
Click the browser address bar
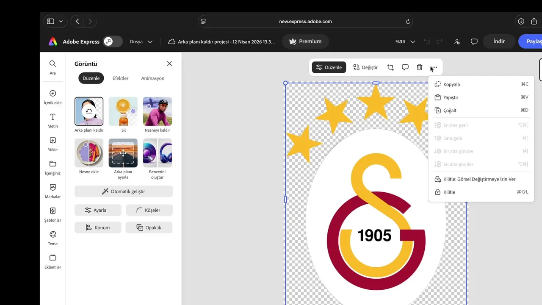point(305,21)
